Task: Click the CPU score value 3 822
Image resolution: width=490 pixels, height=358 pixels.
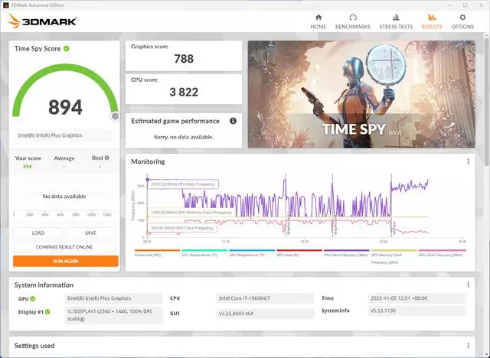Action: tap(184, 92)
